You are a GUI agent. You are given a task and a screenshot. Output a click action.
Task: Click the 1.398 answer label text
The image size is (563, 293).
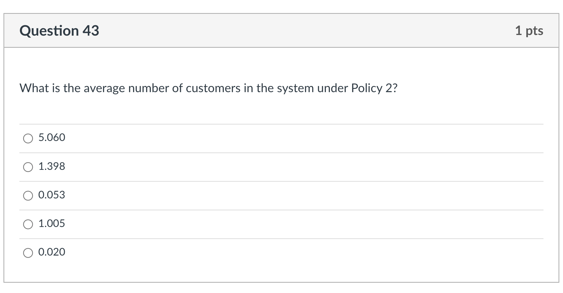coord(51,166)
